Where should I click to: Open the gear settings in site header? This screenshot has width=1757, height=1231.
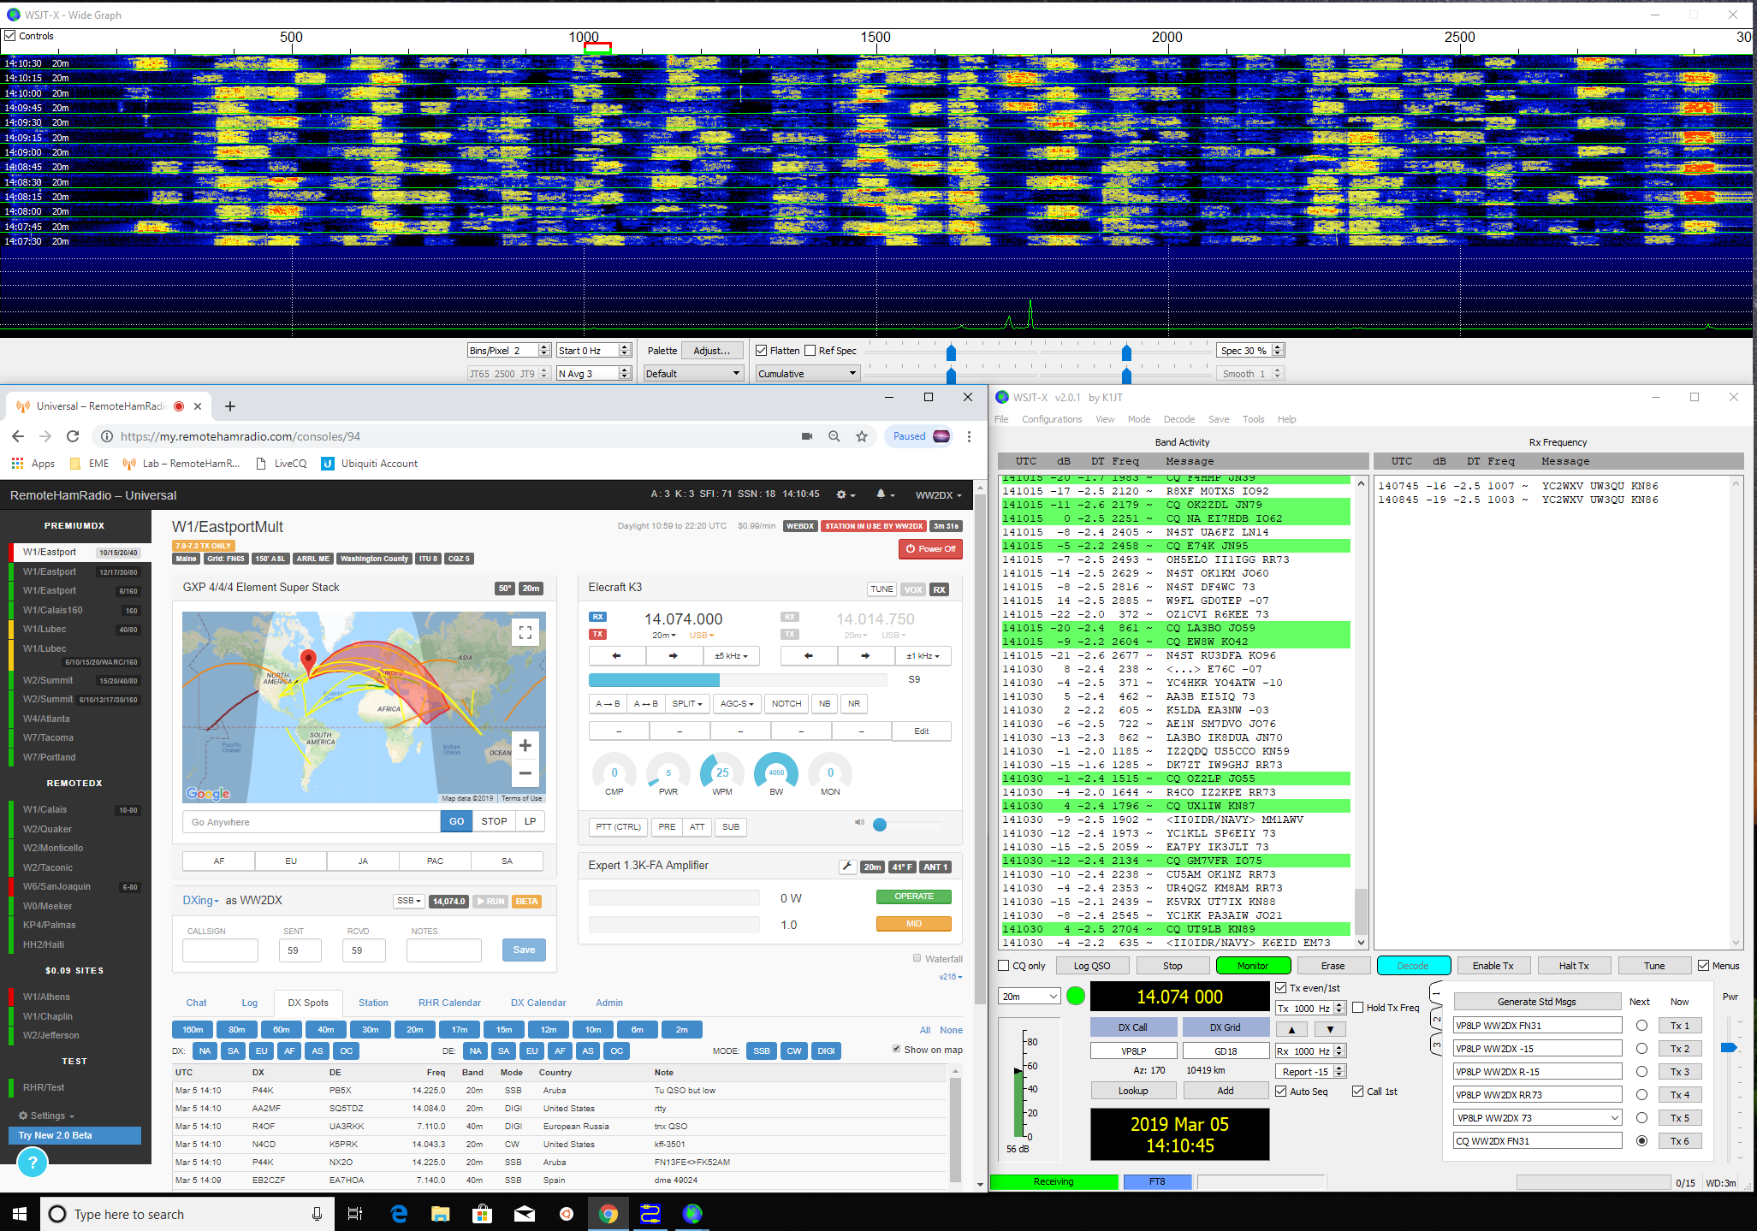(845, 494)
